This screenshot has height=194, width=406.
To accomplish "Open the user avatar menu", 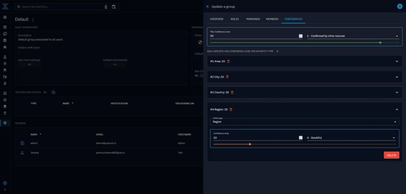I will point(399,6).
